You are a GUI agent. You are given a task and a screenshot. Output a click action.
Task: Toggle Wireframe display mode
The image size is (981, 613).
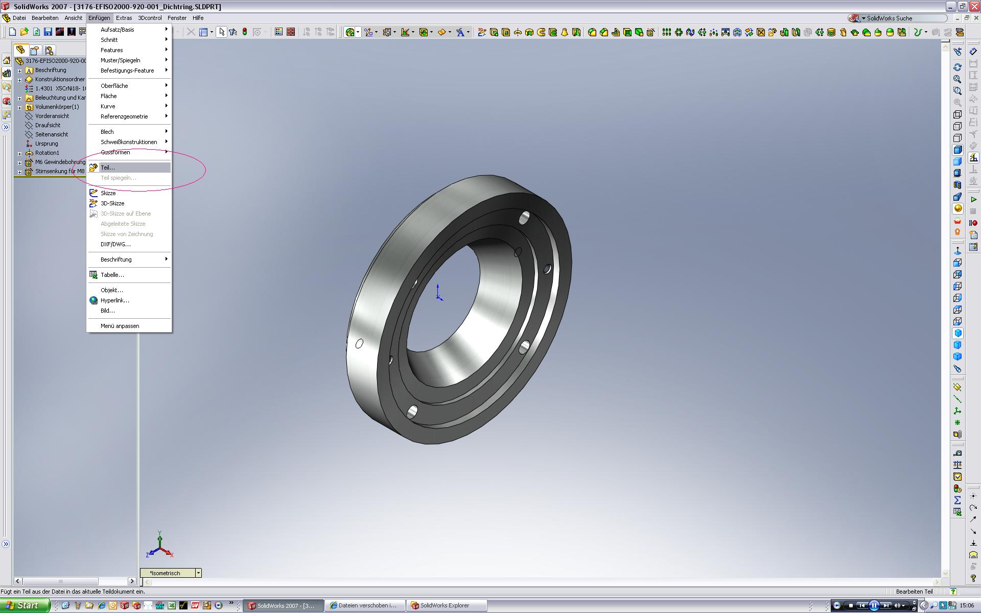tap(957, 114)
